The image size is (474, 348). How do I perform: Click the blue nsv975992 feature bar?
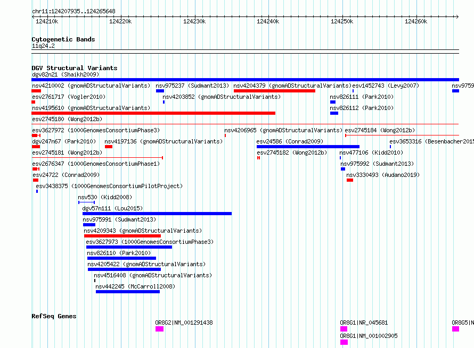point(343,169)
